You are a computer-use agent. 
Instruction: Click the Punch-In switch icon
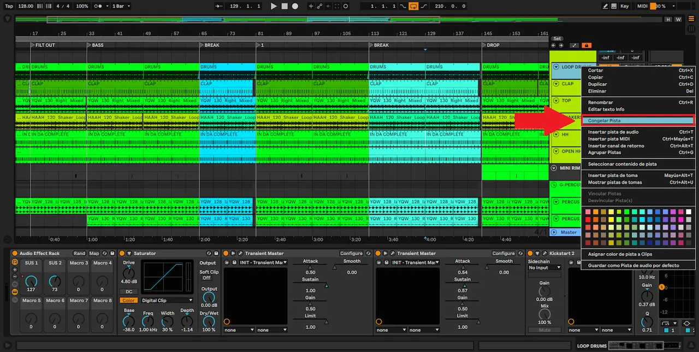[x=404, y=6]
